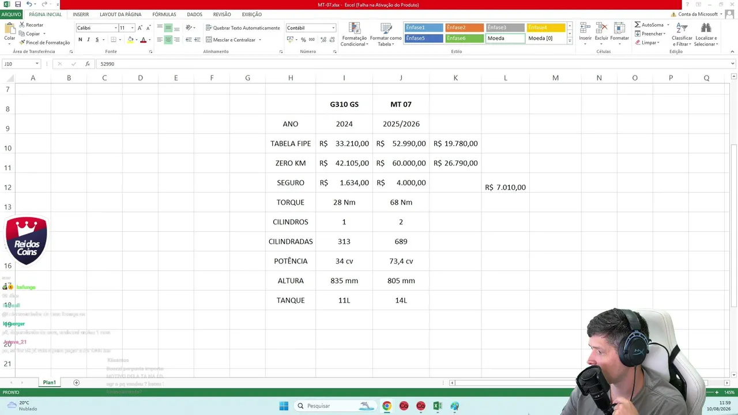Image resolution: width=738 pixels, height=415 pixels.
Task: Click Quebrar Texto Automaticamente
Action: 243,28
